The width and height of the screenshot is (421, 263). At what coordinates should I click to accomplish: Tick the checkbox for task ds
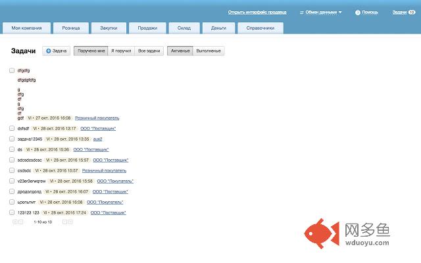(12, 149)
